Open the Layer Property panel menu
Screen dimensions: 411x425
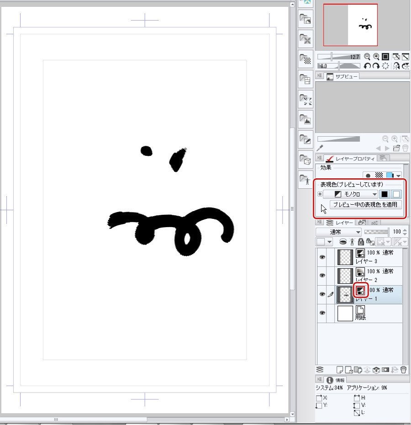320,158
